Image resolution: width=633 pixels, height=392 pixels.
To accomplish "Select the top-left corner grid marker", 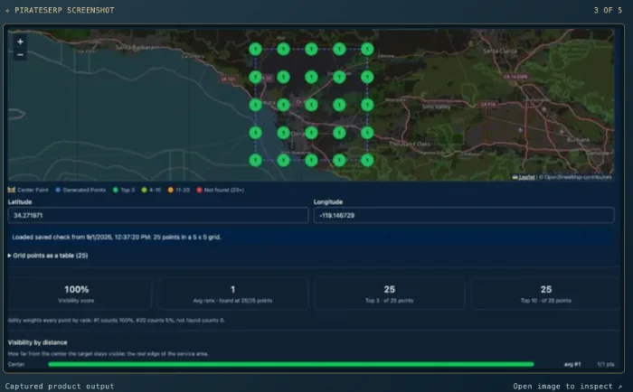I will pyautogui.click(x=255, y=49).
